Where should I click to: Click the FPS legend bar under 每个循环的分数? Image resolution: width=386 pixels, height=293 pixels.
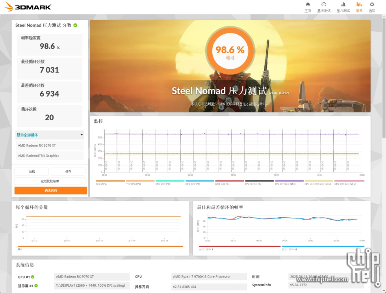(100, 246)
